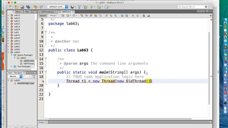This screenshot has height=128, width=228.
Task: Click the red Start Macro Recording icon
Action: pos(133,16)
